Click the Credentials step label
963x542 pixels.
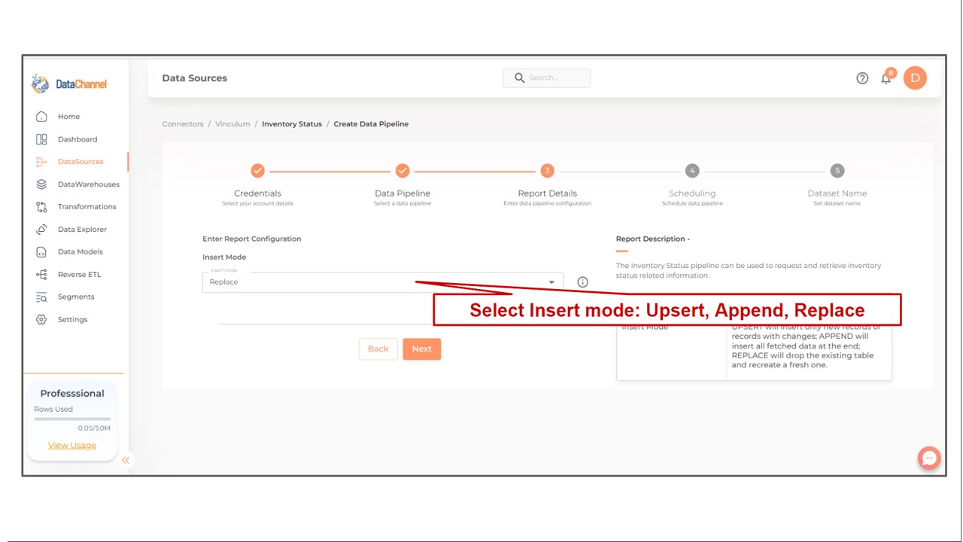[x=257, y=193]
